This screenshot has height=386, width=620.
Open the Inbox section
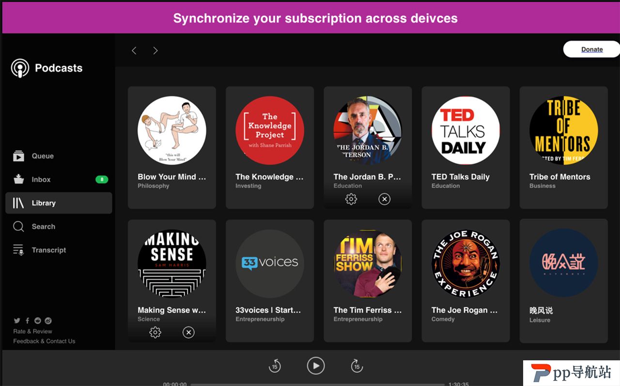pyautogui.click(x=59, y=179)
